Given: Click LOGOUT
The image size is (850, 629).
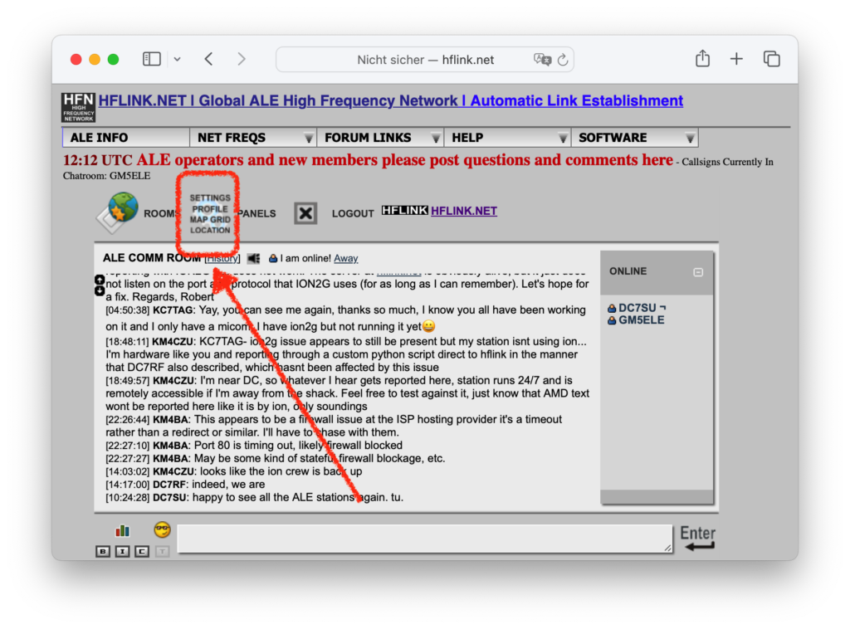Looking at the screenshot, I should coord(353,213).
